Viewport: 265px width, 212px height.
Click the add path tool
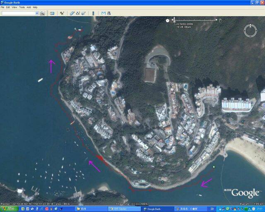point(78,13)
